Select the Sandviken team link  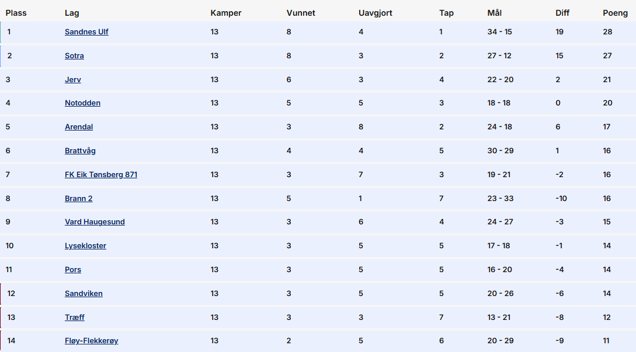(x=84, y=294)
